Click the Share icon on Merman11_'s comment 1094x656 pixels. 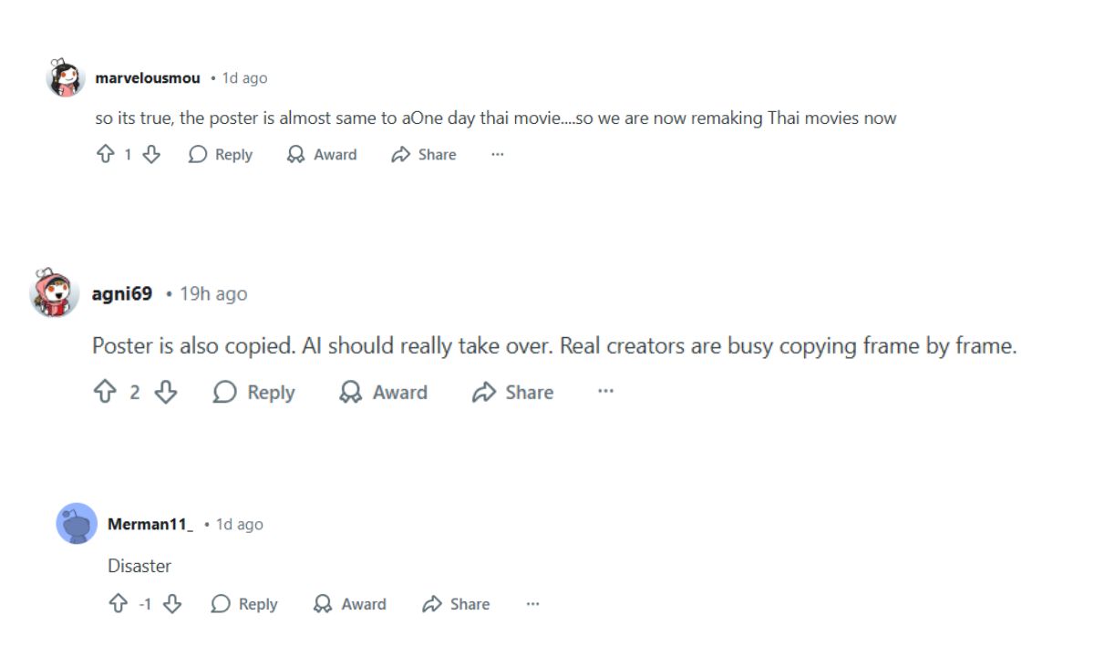[429, 603]
